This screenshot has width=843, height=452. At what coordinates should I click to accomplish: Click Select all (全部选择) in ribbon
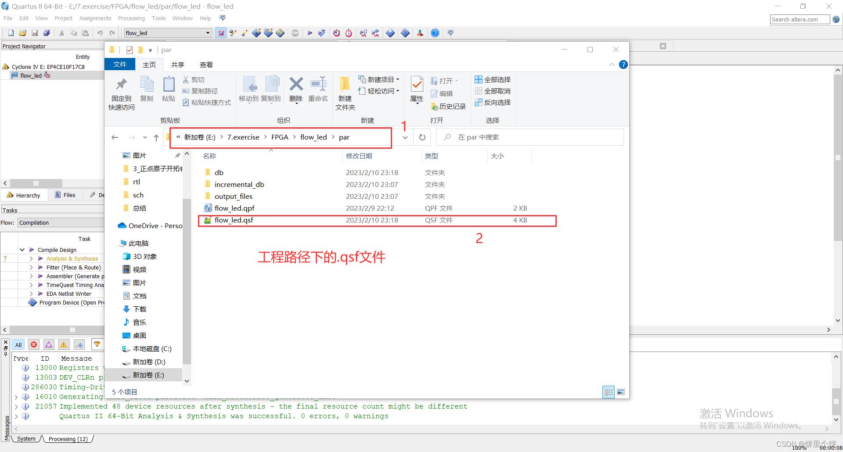[493, 79]
